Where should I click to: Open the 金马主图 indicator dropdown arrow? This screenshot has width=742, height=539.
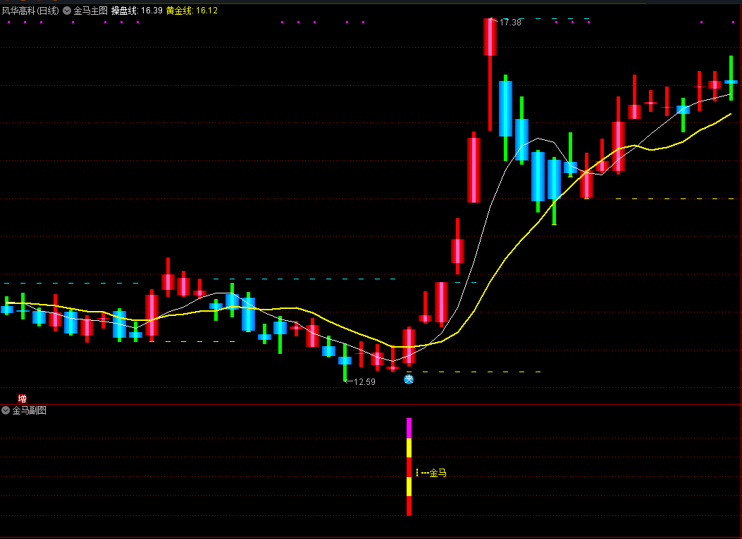67,11
